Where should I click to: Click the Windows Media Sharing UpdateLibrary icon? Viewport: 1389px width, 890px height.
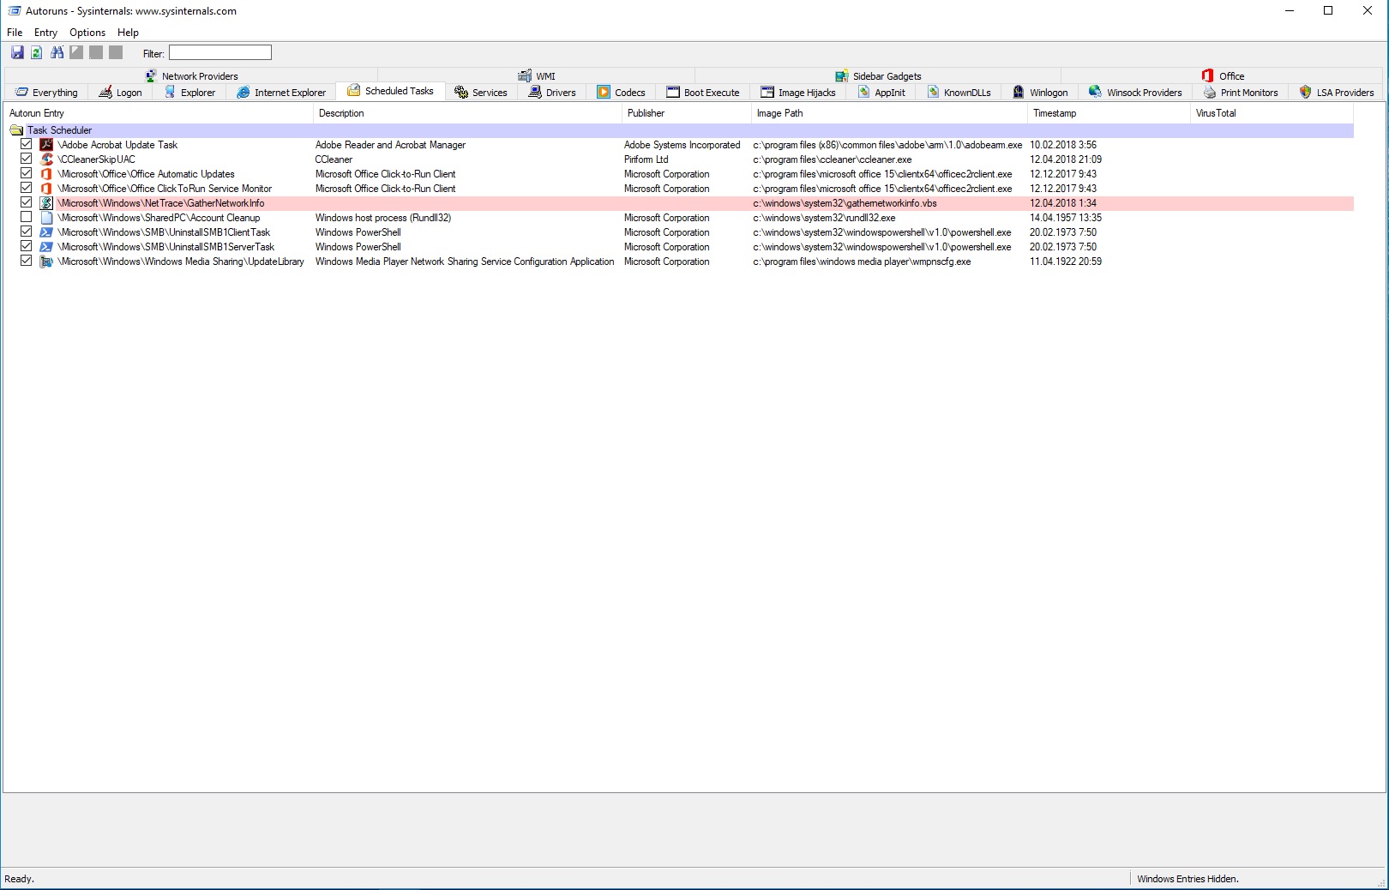[x=46, y=262]
